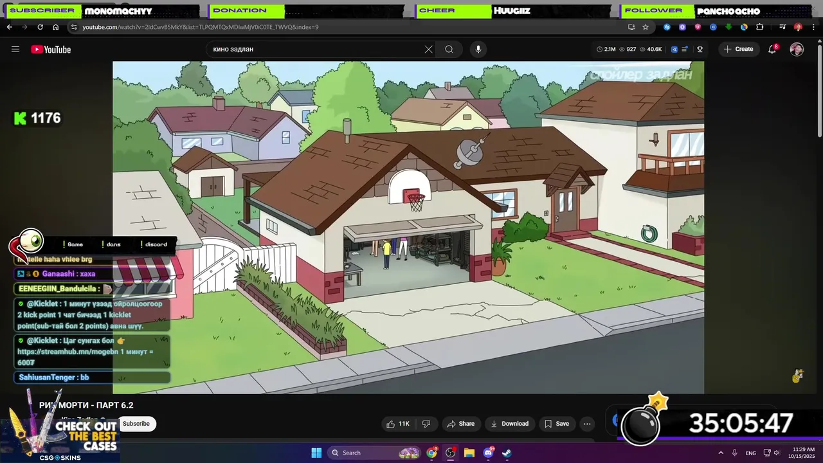View site information for youtube.com
Screen dimensions: 823x463
pyautogui.click(x=74, y=27)
